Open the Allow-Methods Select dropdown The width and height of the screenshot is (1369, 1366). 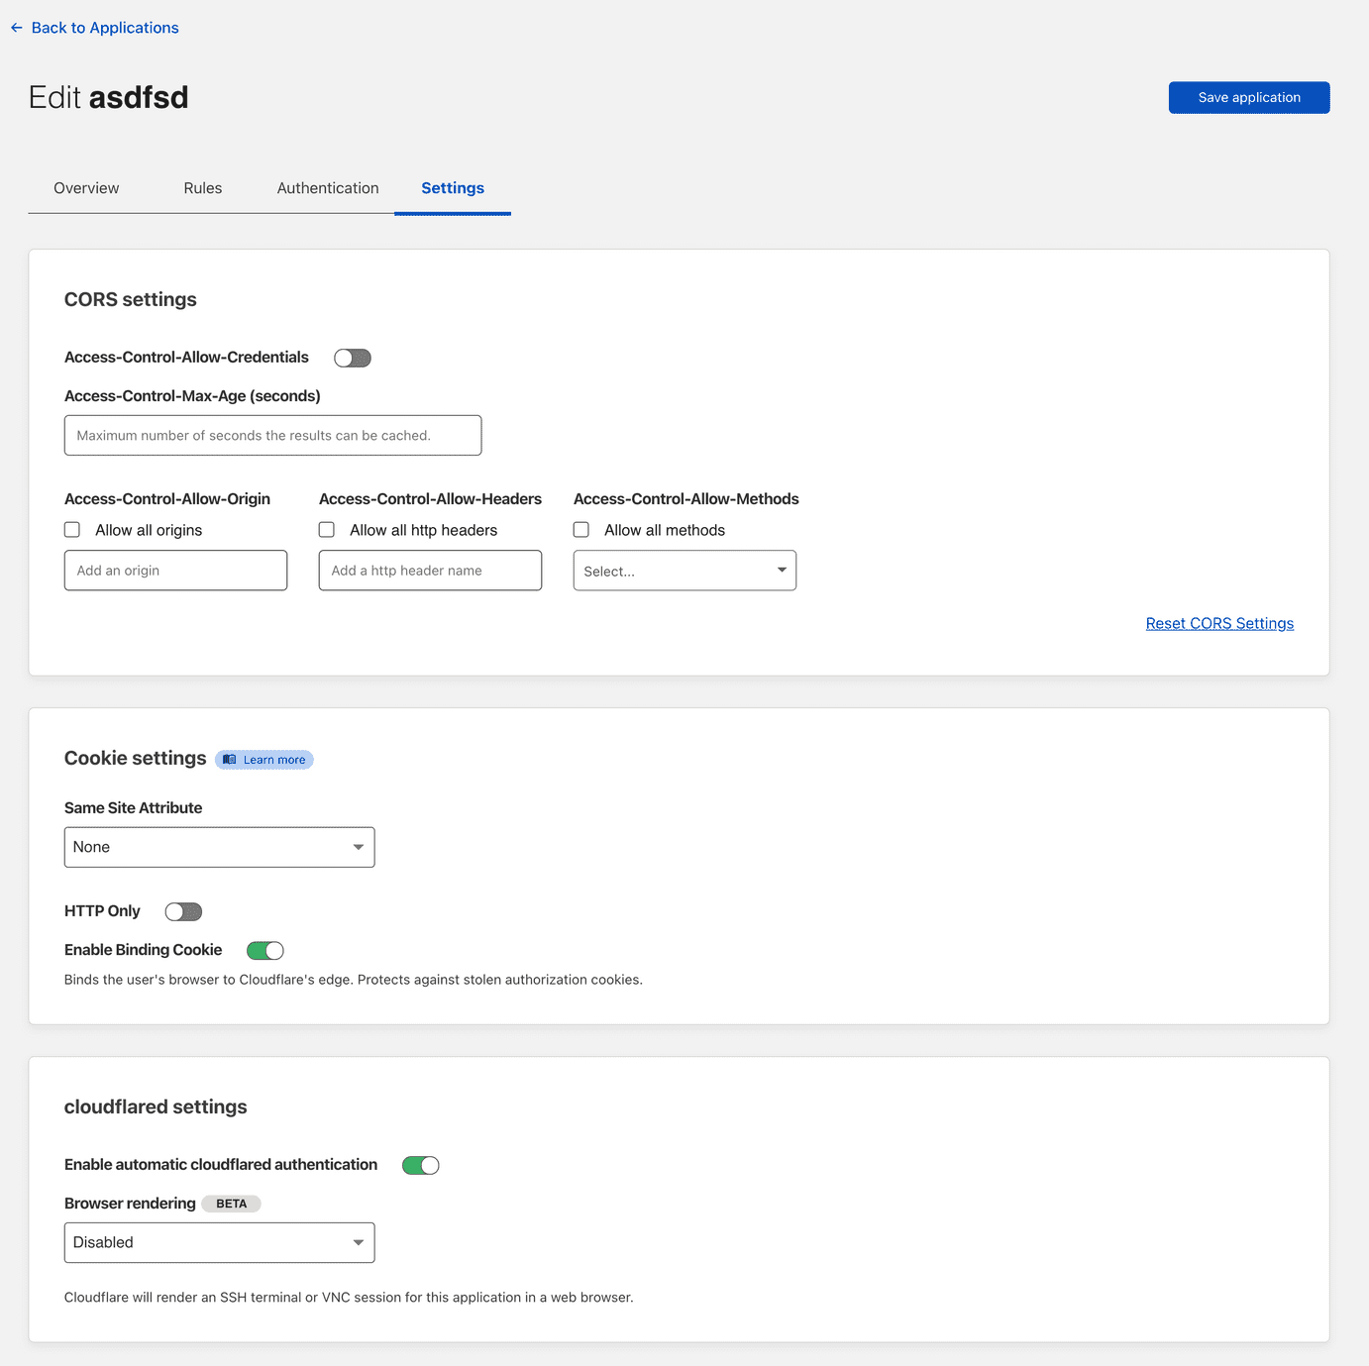[x=684, y=571]
